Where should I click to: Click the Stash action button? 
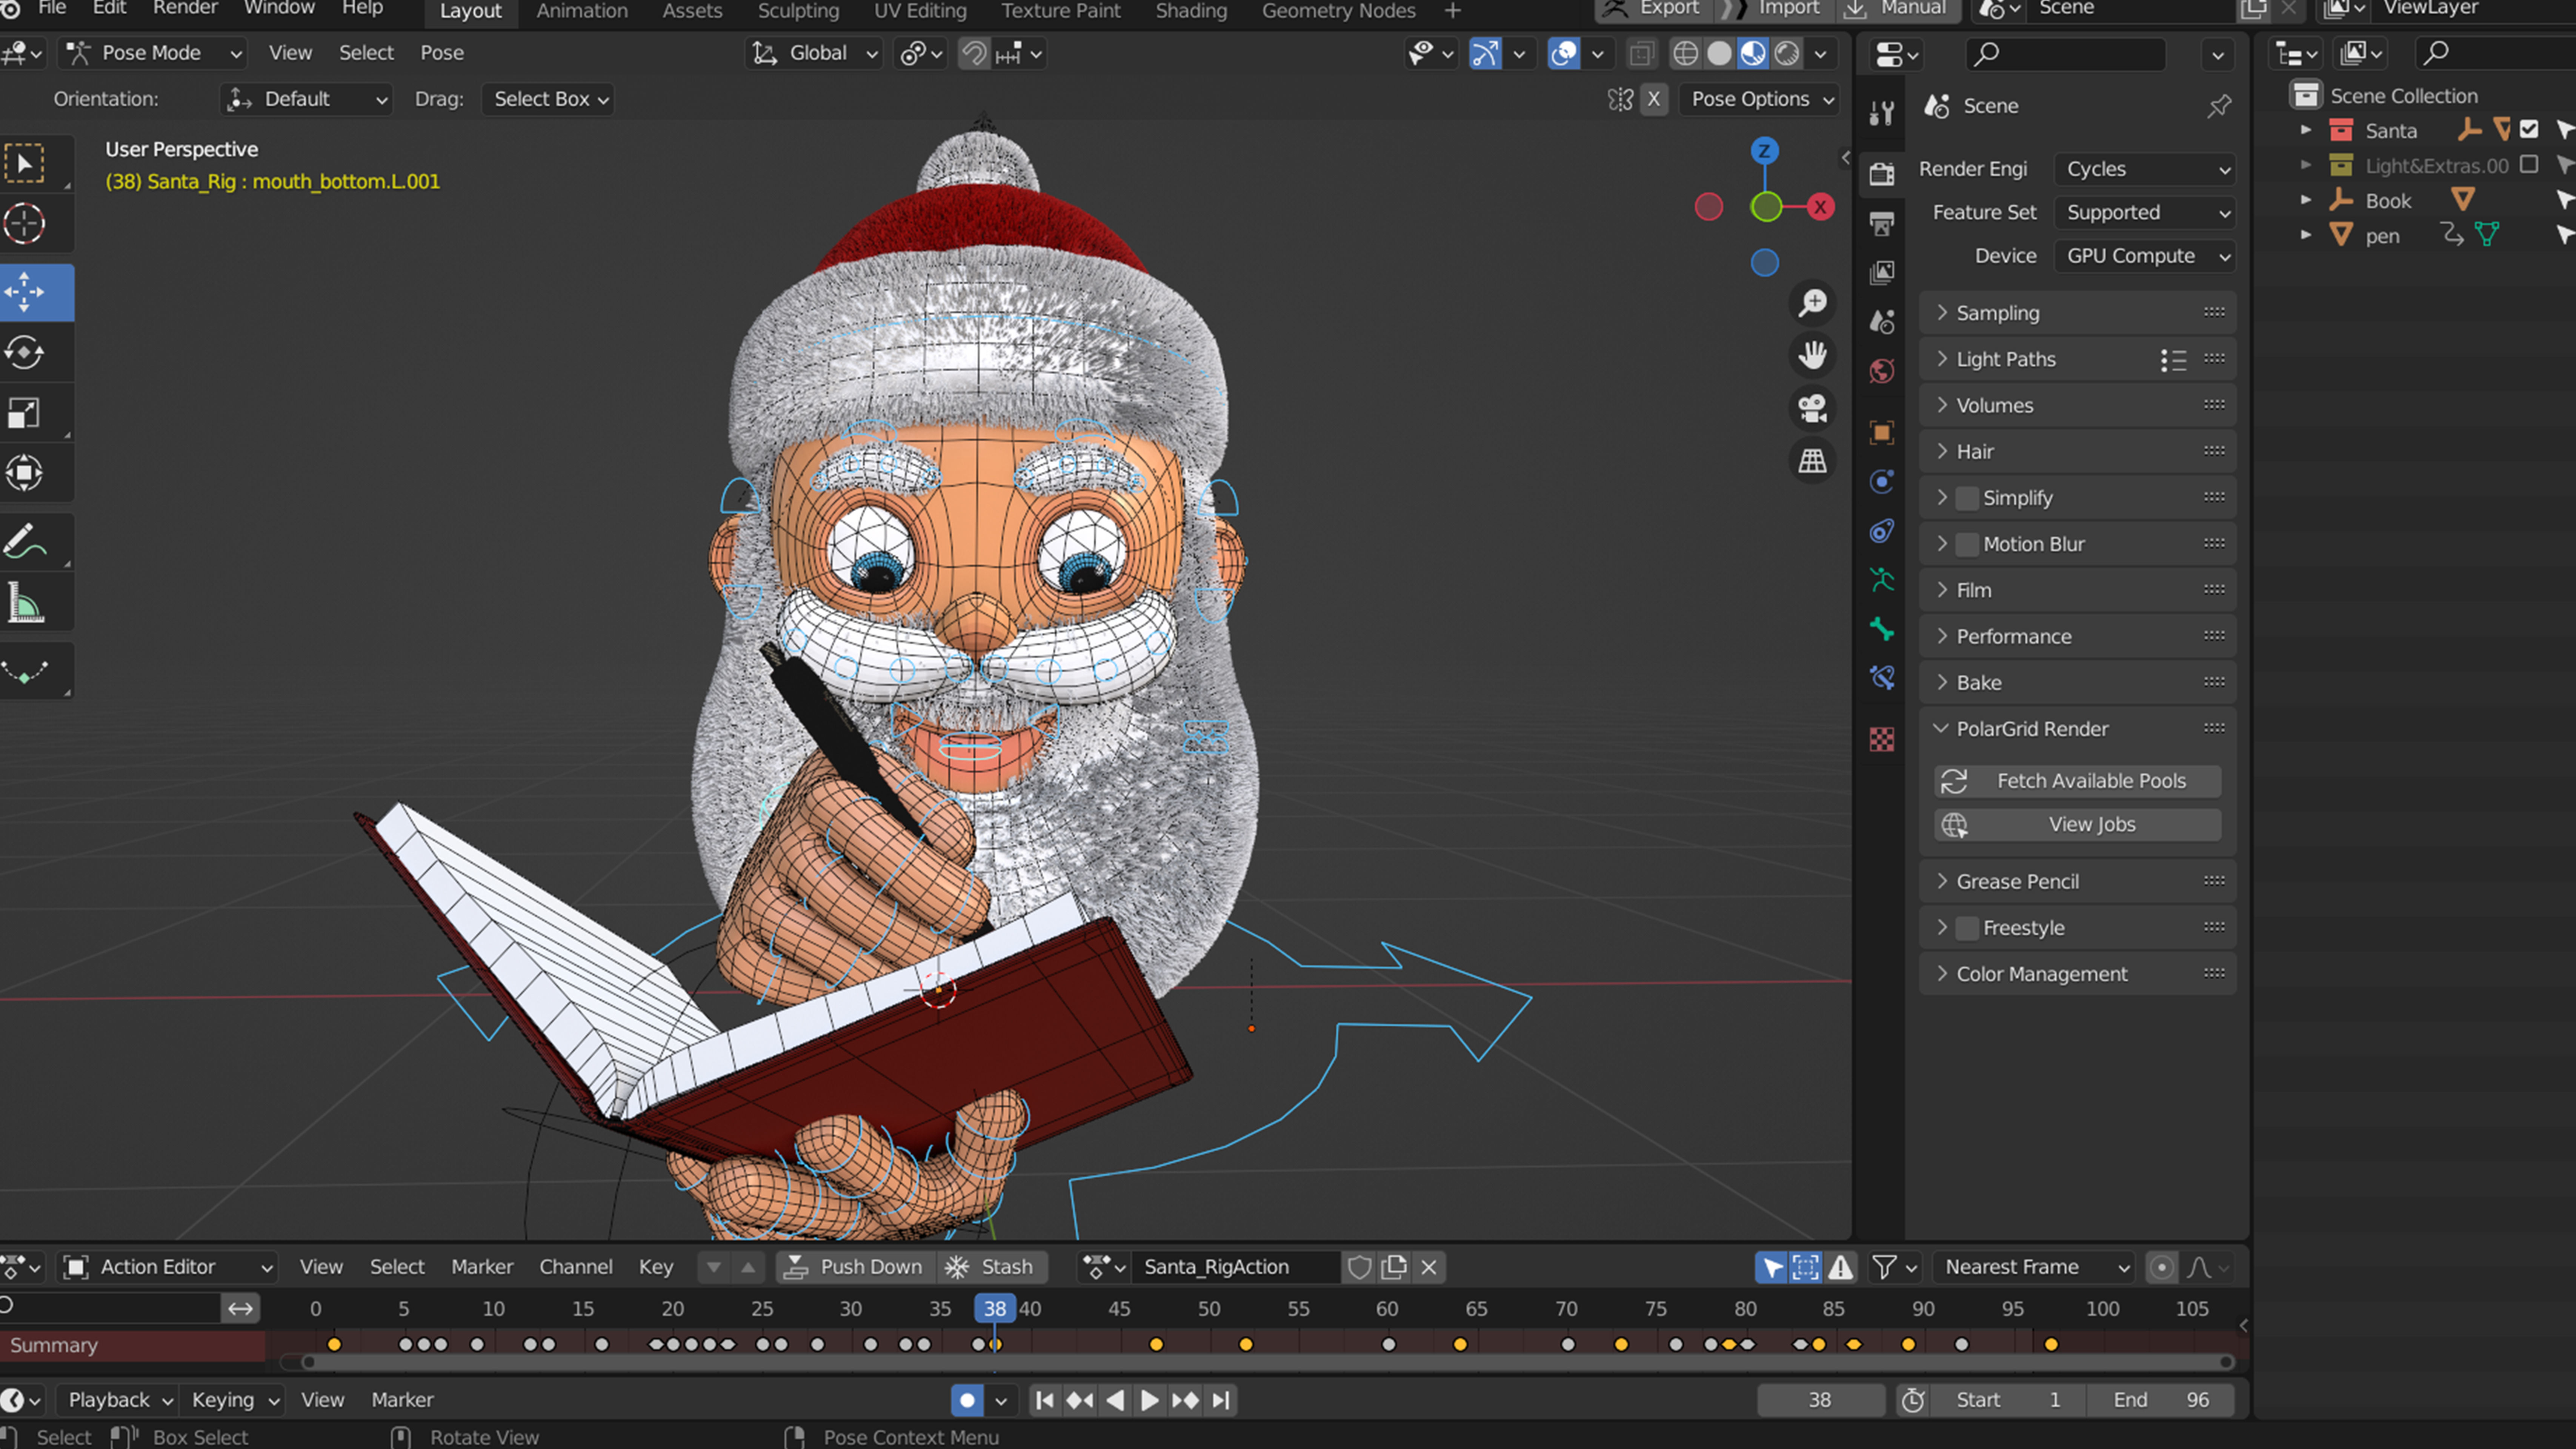tap(992, 1267)
